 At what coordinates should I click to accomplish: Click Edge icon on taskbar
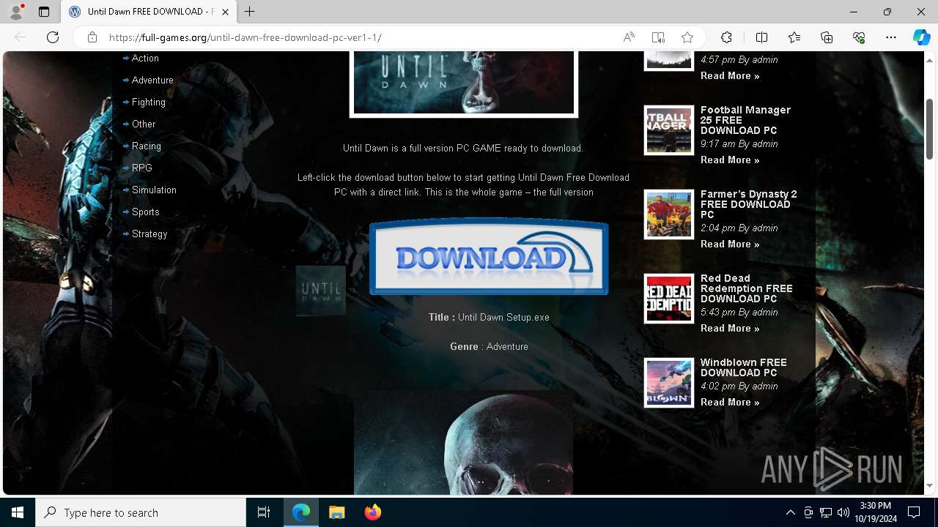301,512
